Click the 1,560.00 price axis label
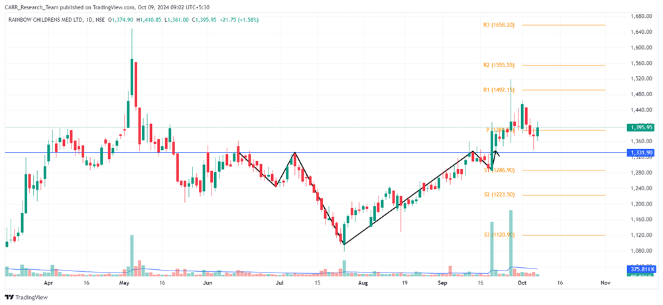663x305 pixels. coord(642,64)
